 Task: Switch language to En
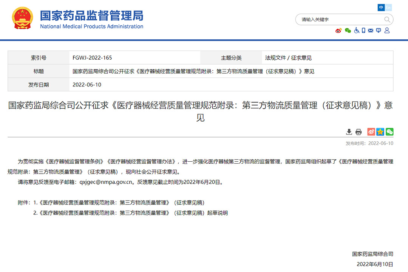pyautogui.click(x=388, y=8)
